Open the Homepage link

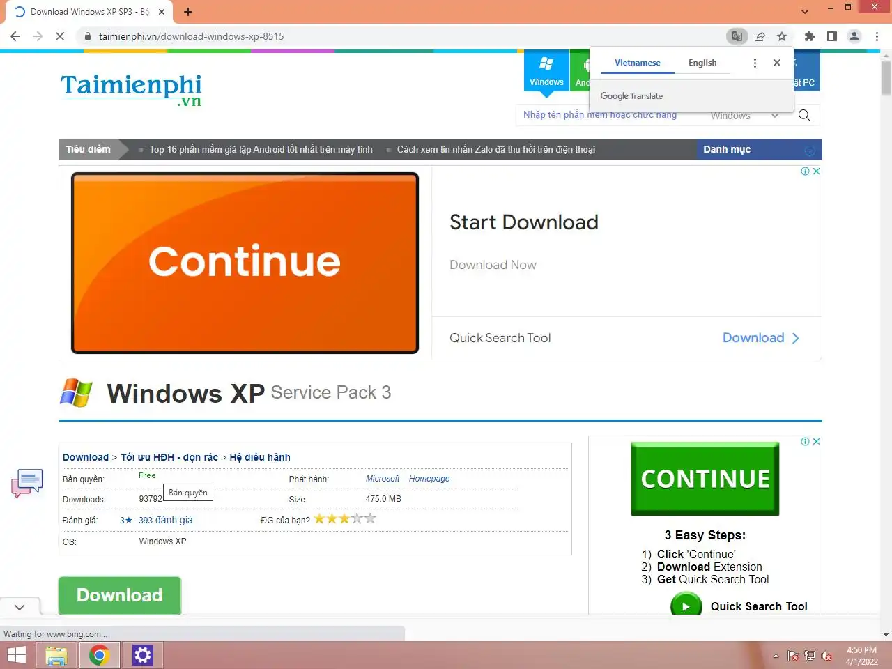[x=429, y=479]
